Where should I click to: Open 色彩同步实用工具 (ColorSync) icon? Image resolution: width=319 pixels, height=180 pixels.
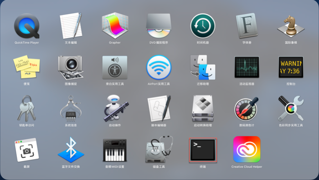click(x=291, y=109)
